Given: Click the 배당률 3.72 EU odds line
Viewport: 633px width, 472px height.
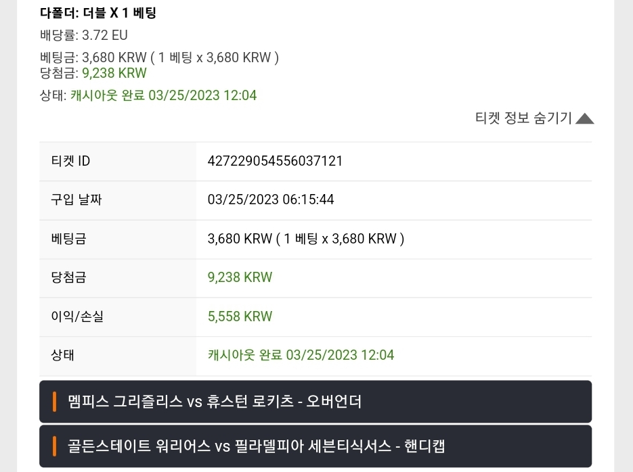Looking at the screenshot, I should point(84,35).
